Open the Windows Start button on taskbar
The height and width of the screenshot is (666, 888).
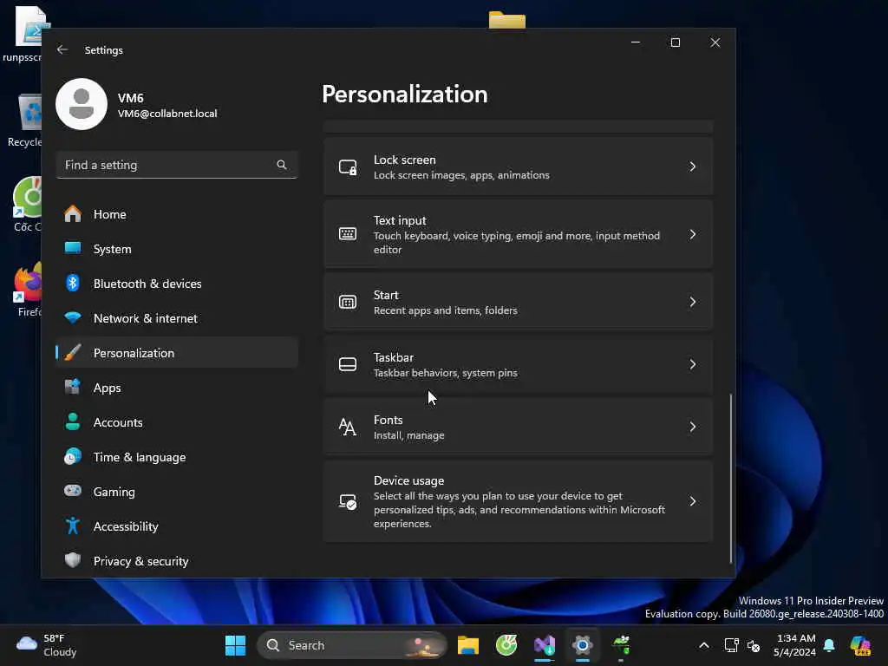236,645
